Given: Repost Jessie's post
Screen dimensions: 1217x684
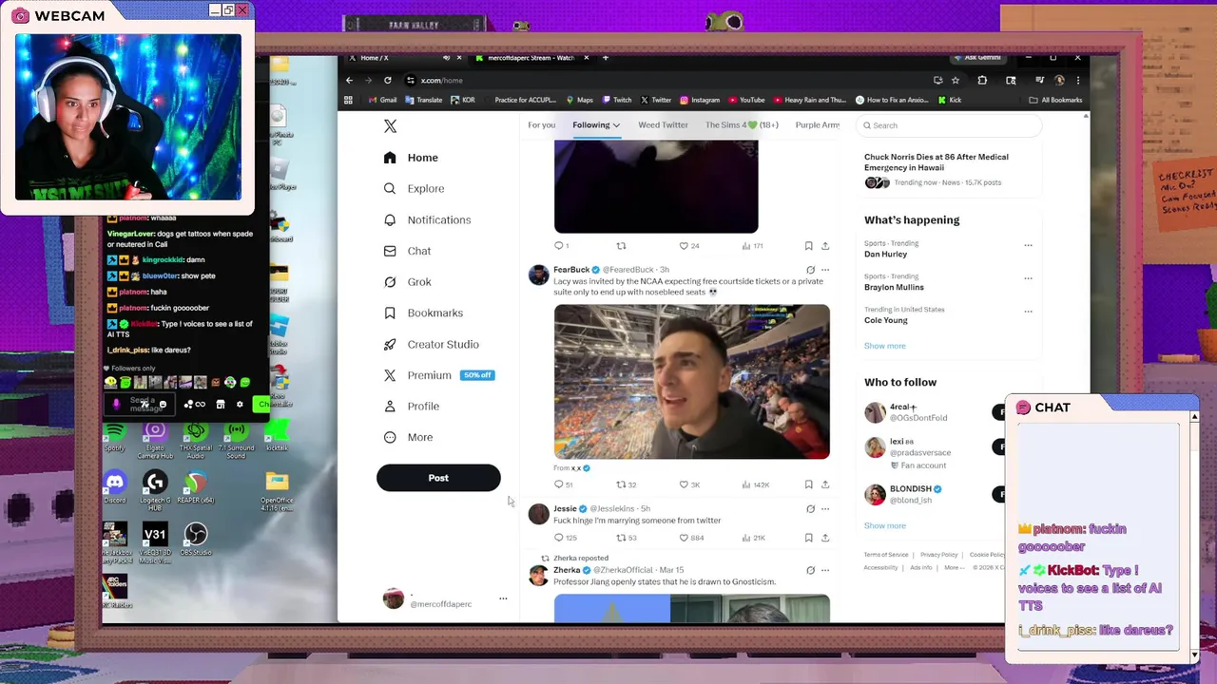Looking at the screenshot, I should pos(626,538).
